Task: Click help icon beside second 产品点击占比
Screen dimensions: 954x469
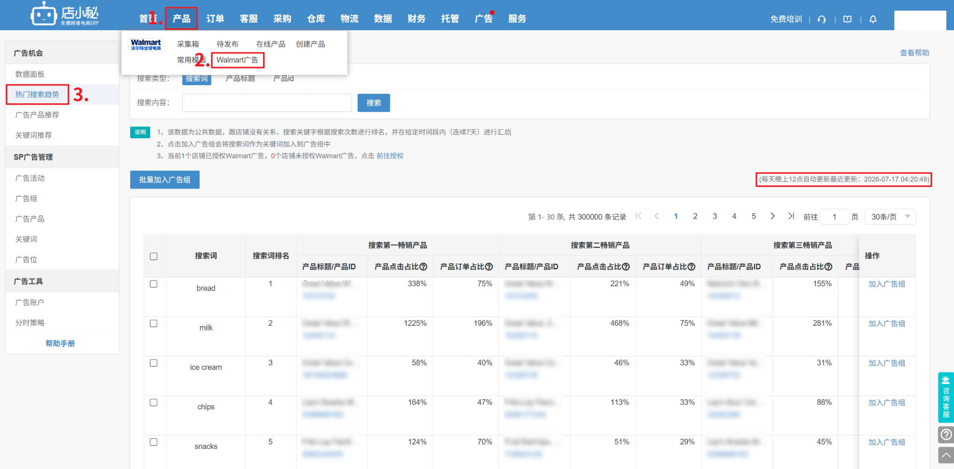Action: pos(626,267)
